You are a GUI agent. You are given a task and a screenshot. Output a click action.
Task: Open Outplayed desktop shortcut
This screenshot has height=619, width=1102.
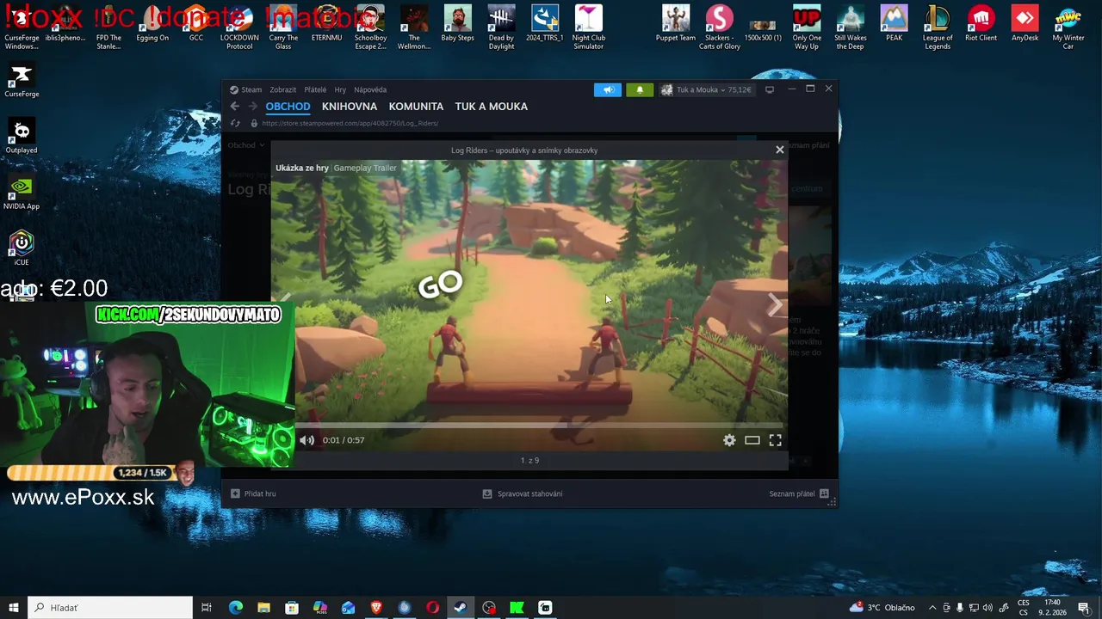22,137
